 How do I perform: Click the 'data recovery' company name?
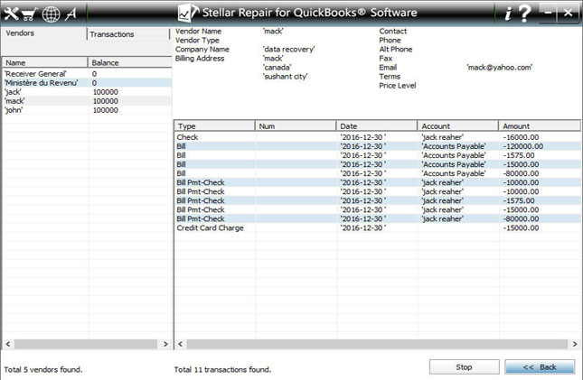pos(289,49)
